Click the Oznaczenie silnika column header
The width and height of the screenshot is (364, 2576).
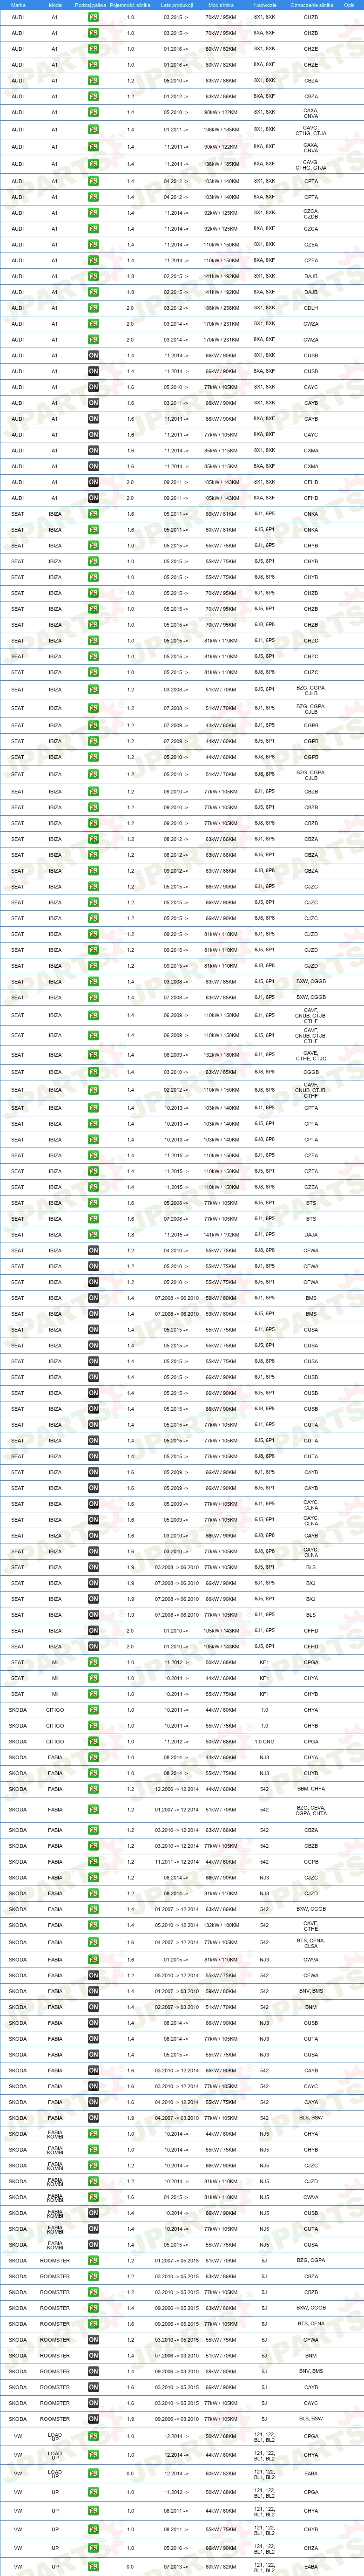point(311,5)
